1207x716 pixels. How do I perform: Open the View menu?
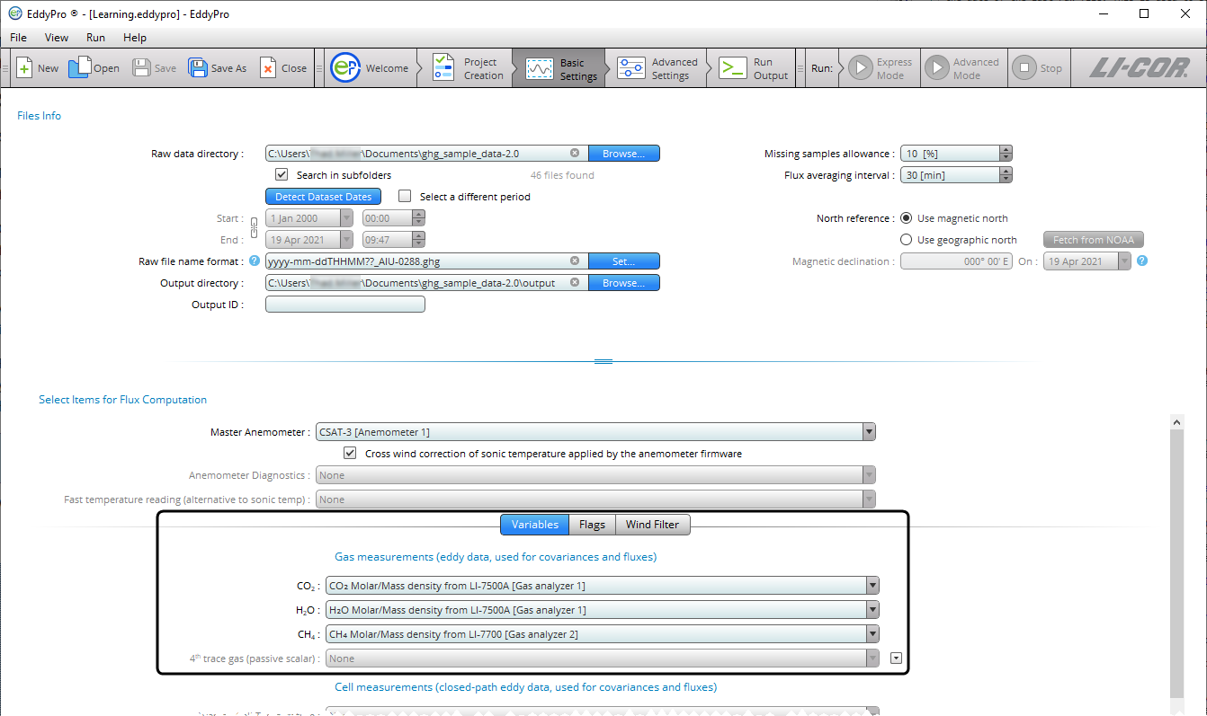click(x=57, y=38)
